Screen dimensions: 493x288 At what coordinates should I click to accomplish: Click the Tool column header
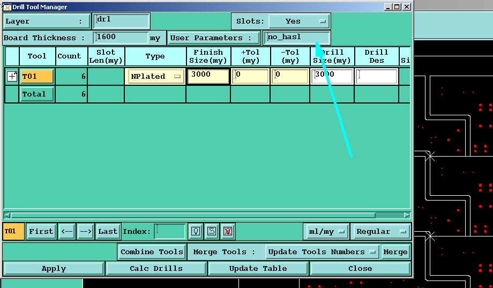tap(37, 56)
